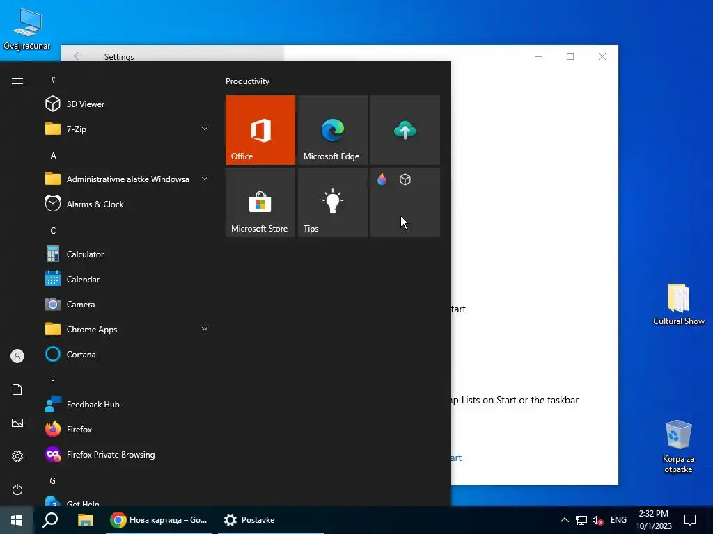
Task: Open Feedback Hub
Action: tap(127, 404)
